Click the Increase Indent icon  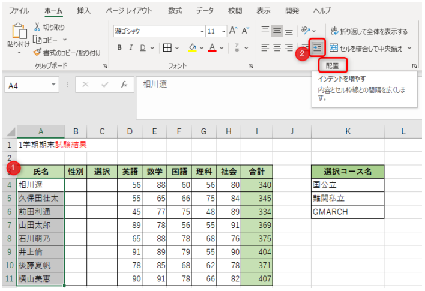pos(318,48)
